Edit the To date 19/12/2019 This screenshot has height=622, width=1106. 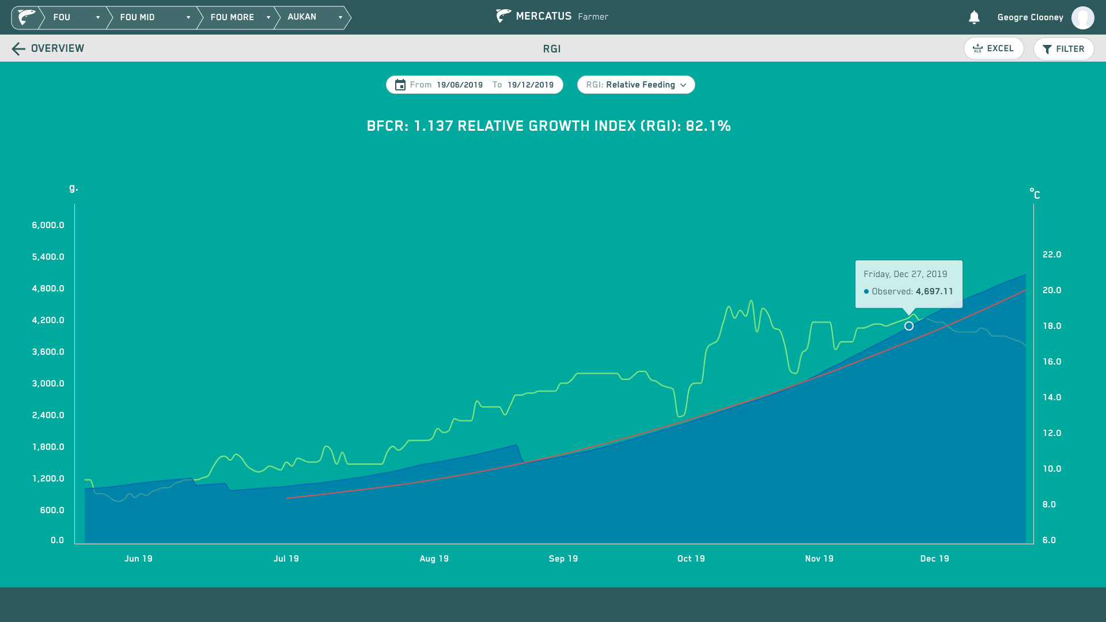530,85
